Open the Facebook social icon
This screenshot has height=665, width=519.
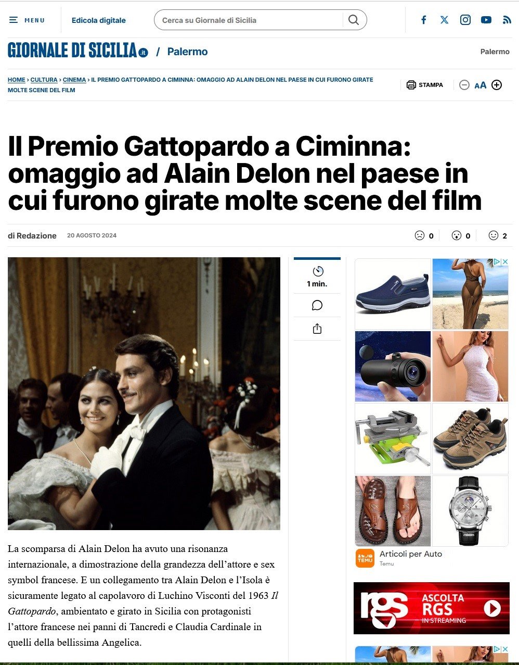pyautogui.click(x=424, y=20)
